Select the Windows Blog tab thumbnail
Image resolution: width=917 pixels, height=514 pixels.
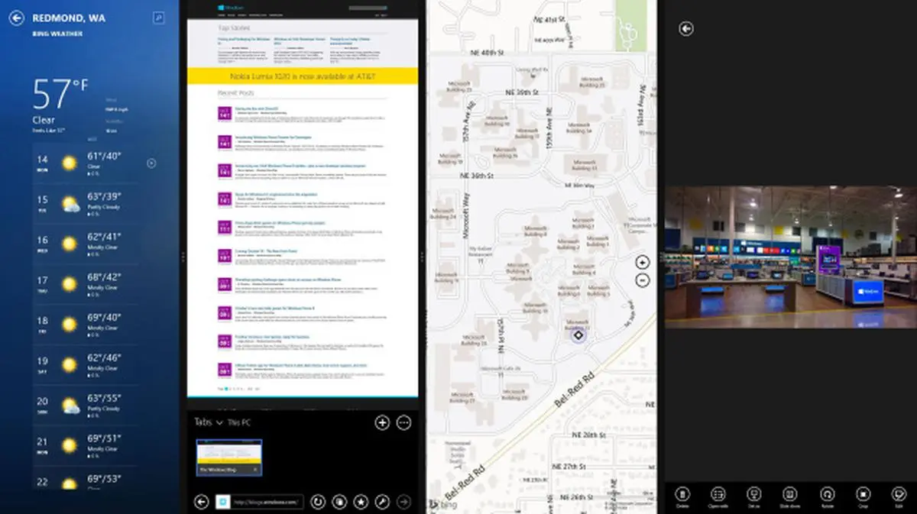tap(229, 457)
